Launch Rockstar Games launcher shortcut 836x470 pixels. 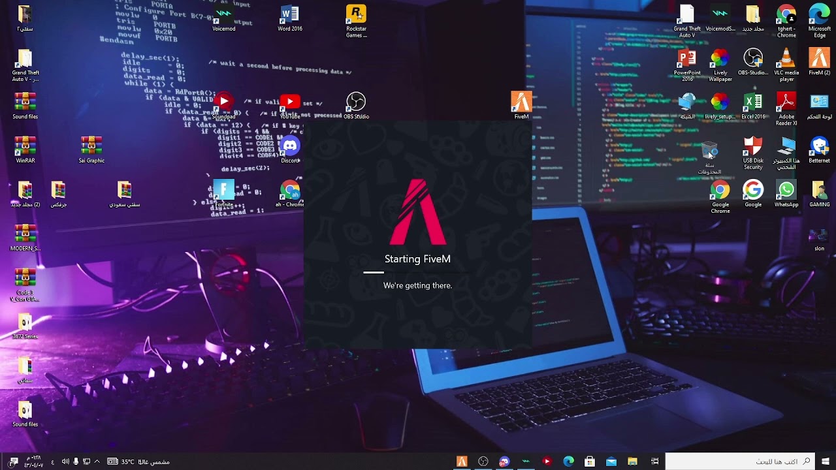point(356,22)
